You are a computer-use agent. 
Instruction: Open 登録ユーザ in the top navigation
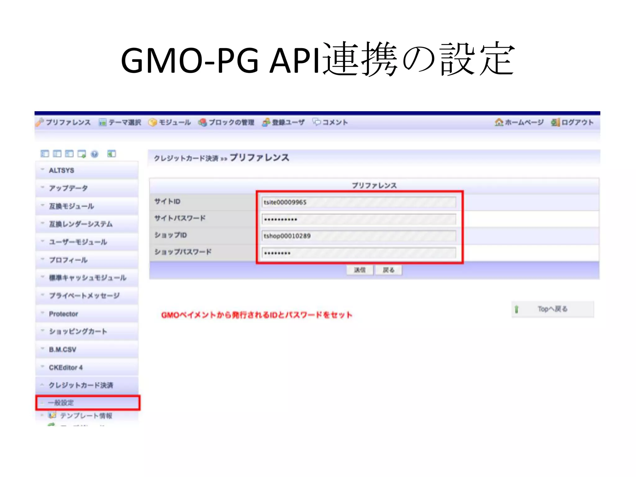[283, 122]
